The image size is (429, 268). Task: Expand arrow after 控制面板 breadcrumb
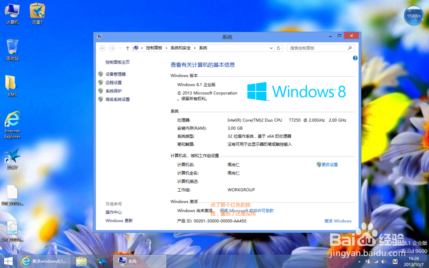point(166,48)
